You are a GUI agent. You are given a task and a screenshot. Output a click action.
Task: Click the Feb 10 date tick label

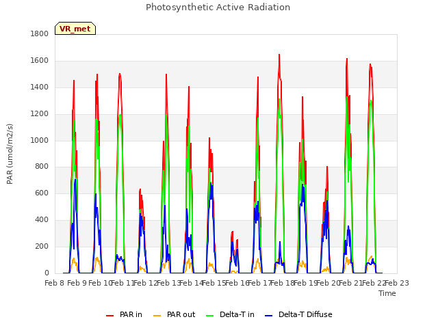[100, 283]
